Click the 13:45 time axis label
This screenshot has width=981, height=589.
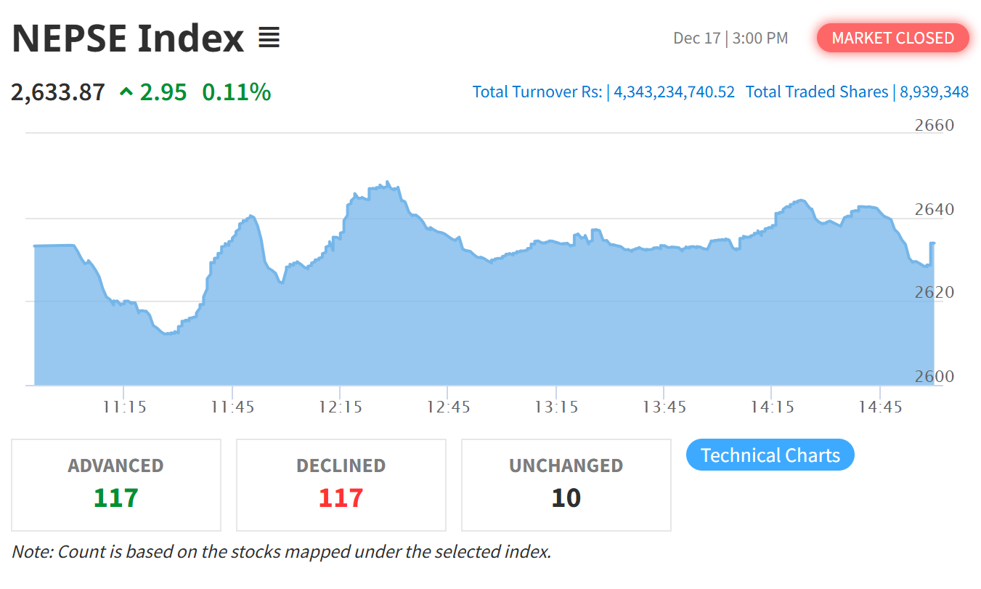(x=664, y=407)
